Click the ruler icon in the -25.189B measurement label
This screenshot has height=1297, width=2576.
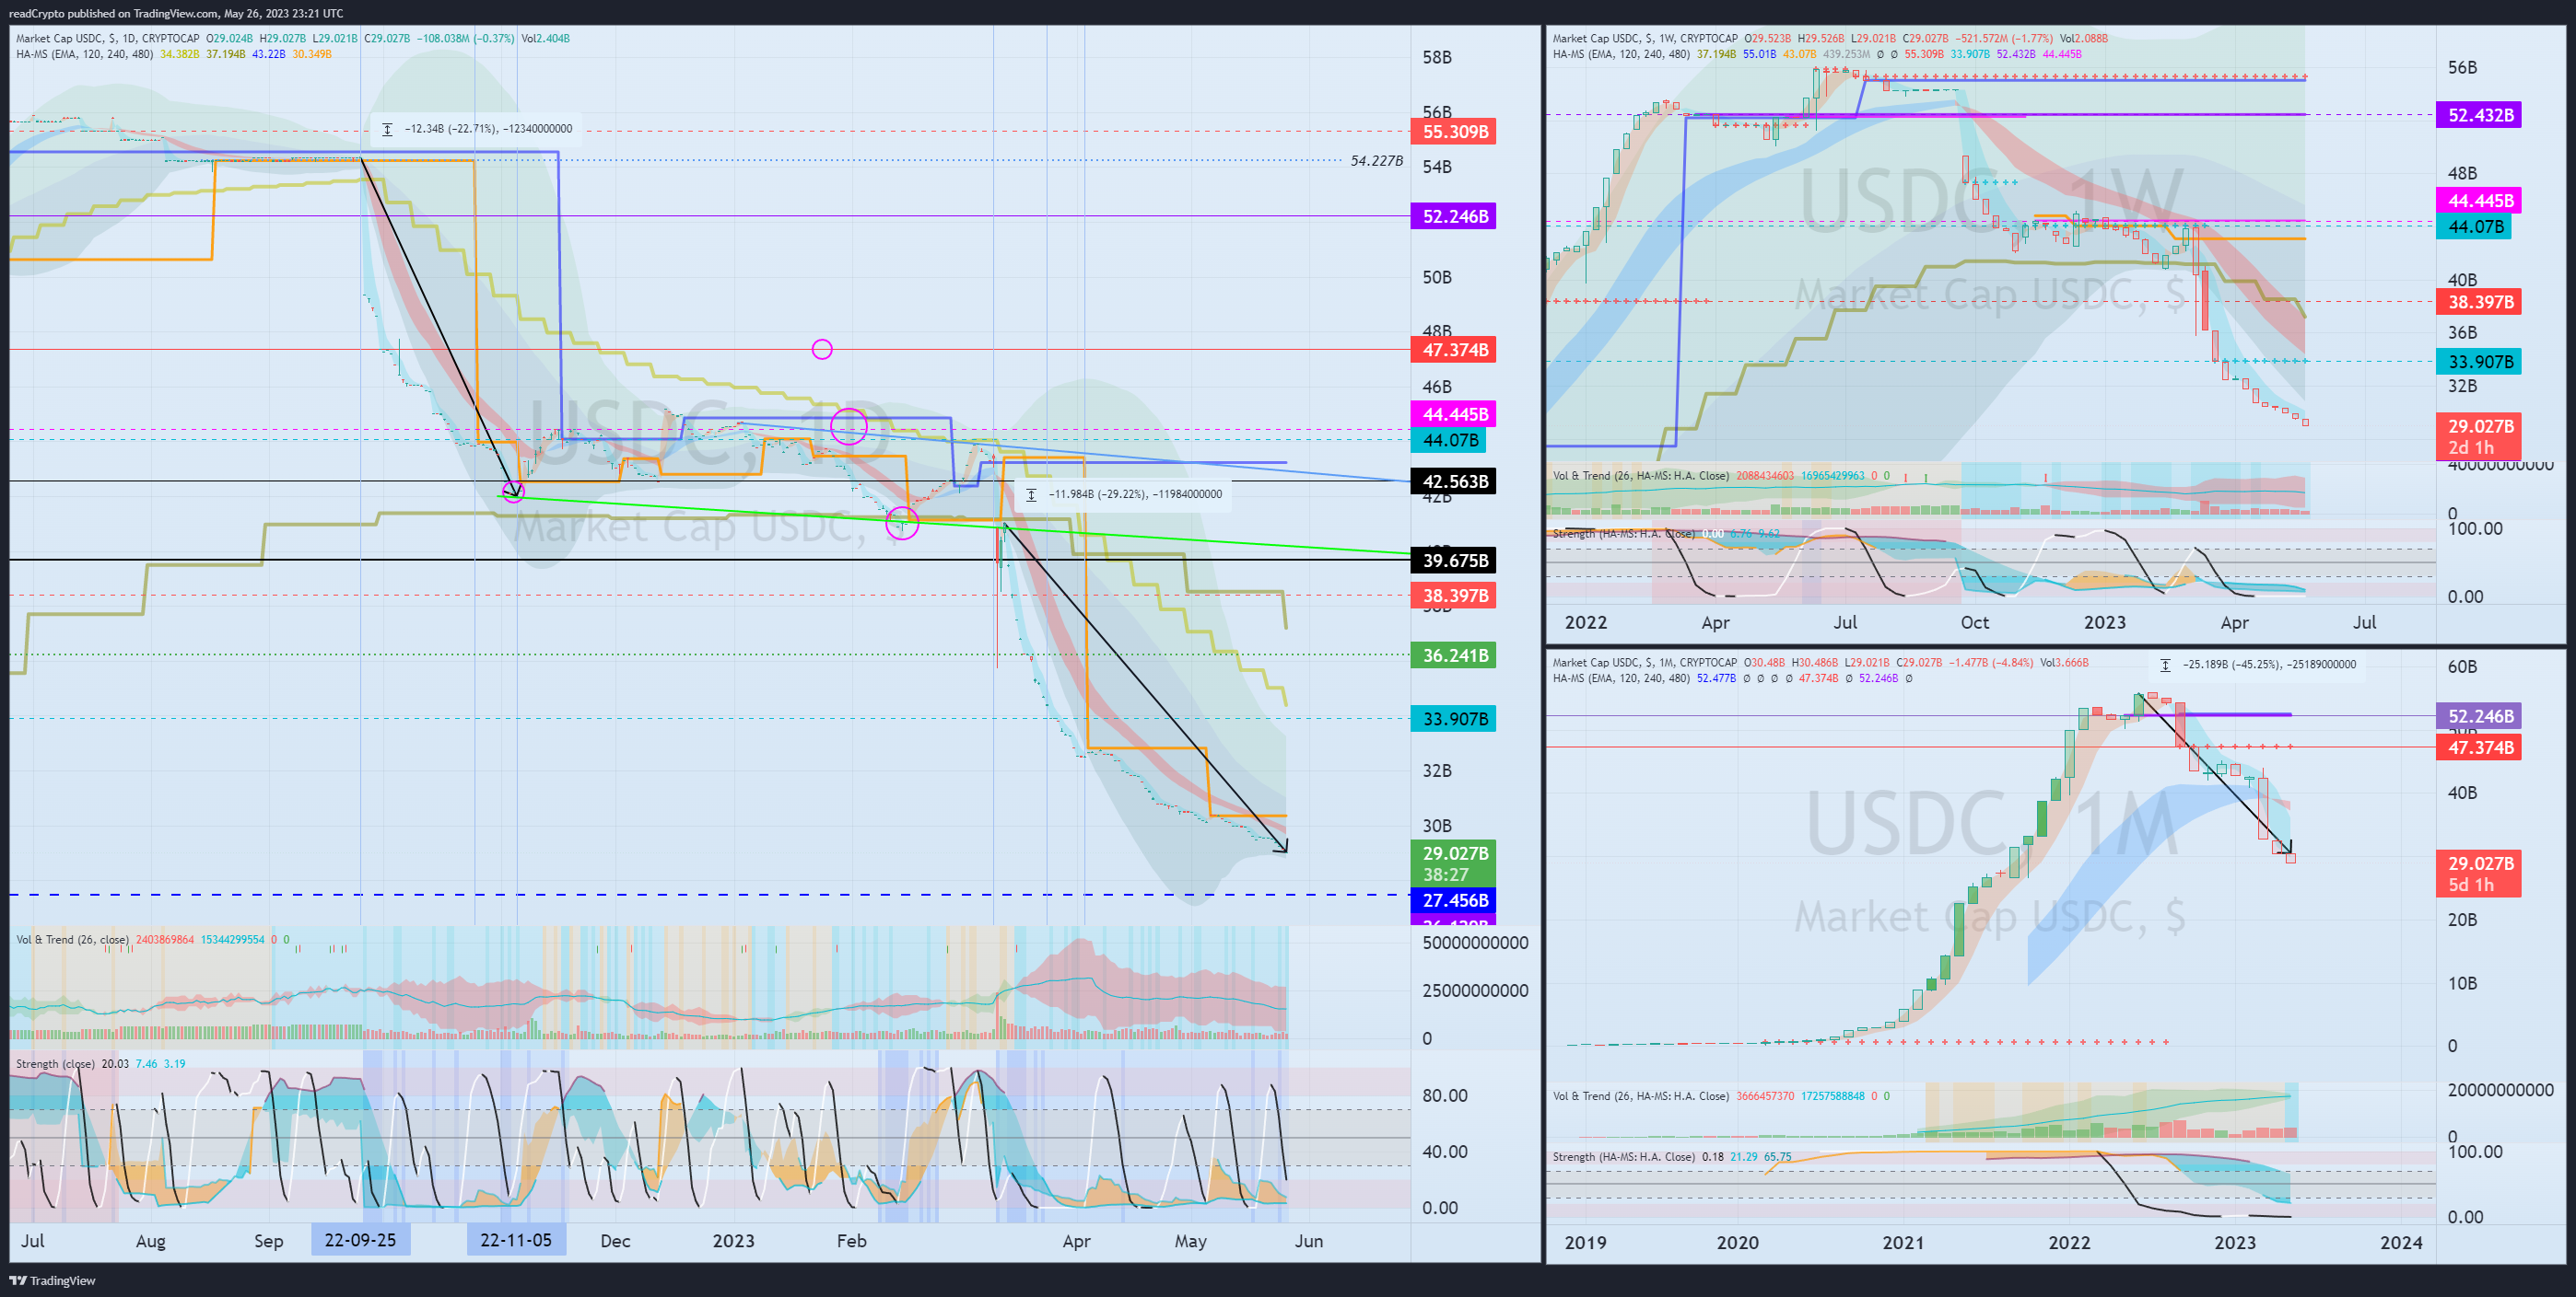point(2165,665)
